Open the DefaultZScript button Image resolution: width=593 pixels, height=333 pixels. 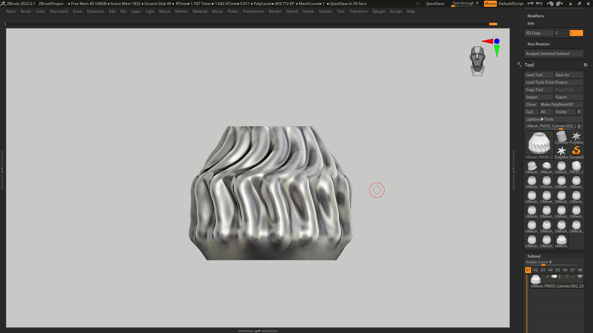point(511,4)
